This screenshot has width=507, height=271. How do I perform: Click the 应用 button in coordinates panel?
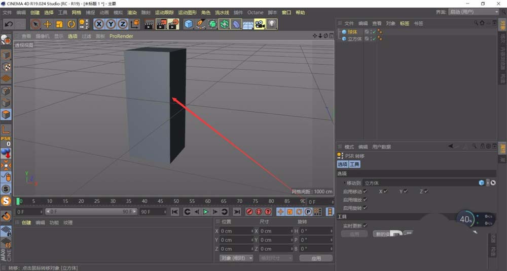point(316,258)
